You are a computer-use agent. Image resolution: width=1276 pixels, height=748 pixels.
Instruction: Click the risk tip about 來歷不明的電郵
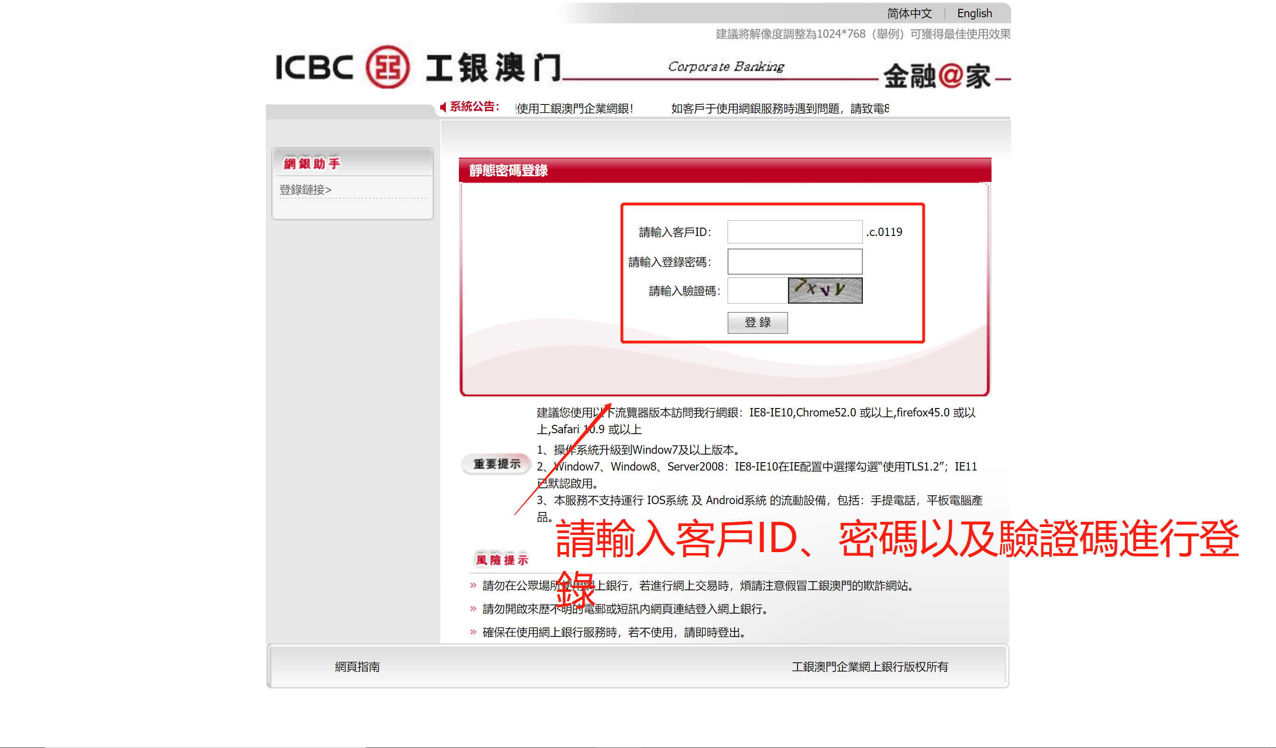[x=626, y=609]
